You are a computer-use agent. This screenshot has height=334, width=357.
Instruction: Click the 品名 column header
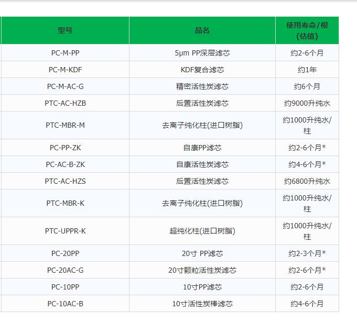click(202, 30)
